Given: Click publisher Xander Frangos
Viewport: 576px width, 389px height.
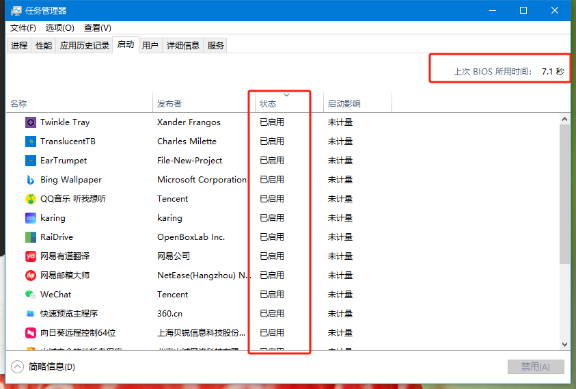Looking at the screenshot, I should point(189,122).
